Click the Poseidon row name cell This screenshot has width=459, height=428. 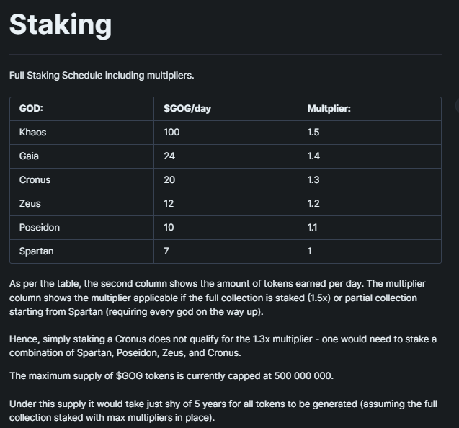coord(81,228)
